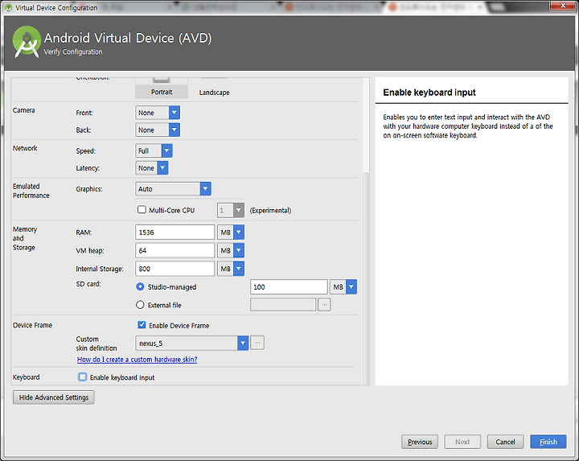This screenshot has width=579, height=461.
Task: Click the browse button next to nexus_5 skin
Action: click(257, 343)
